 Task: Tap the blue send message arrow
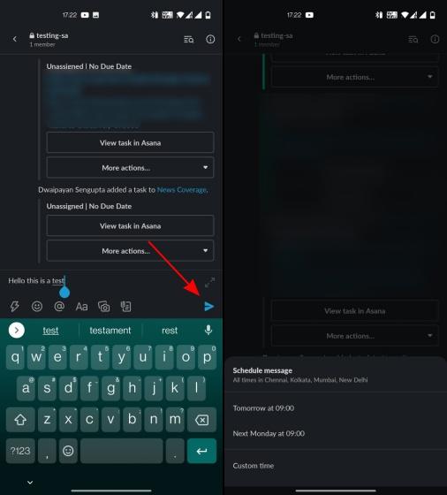pos(209,306)
